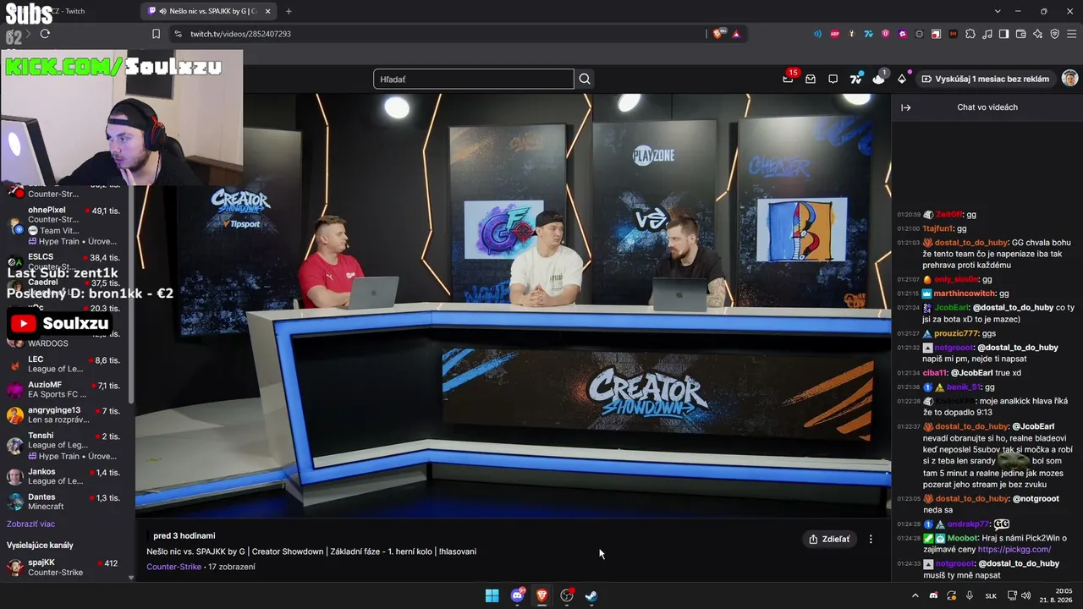Screen dimensions: 1083x609
Task: Click prouzic777's username in chat
Action: [957, 333]
